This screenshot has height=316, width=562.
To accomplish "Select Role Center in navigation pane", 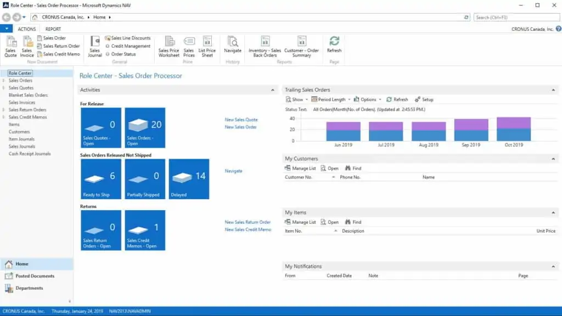I will point(20,73).
